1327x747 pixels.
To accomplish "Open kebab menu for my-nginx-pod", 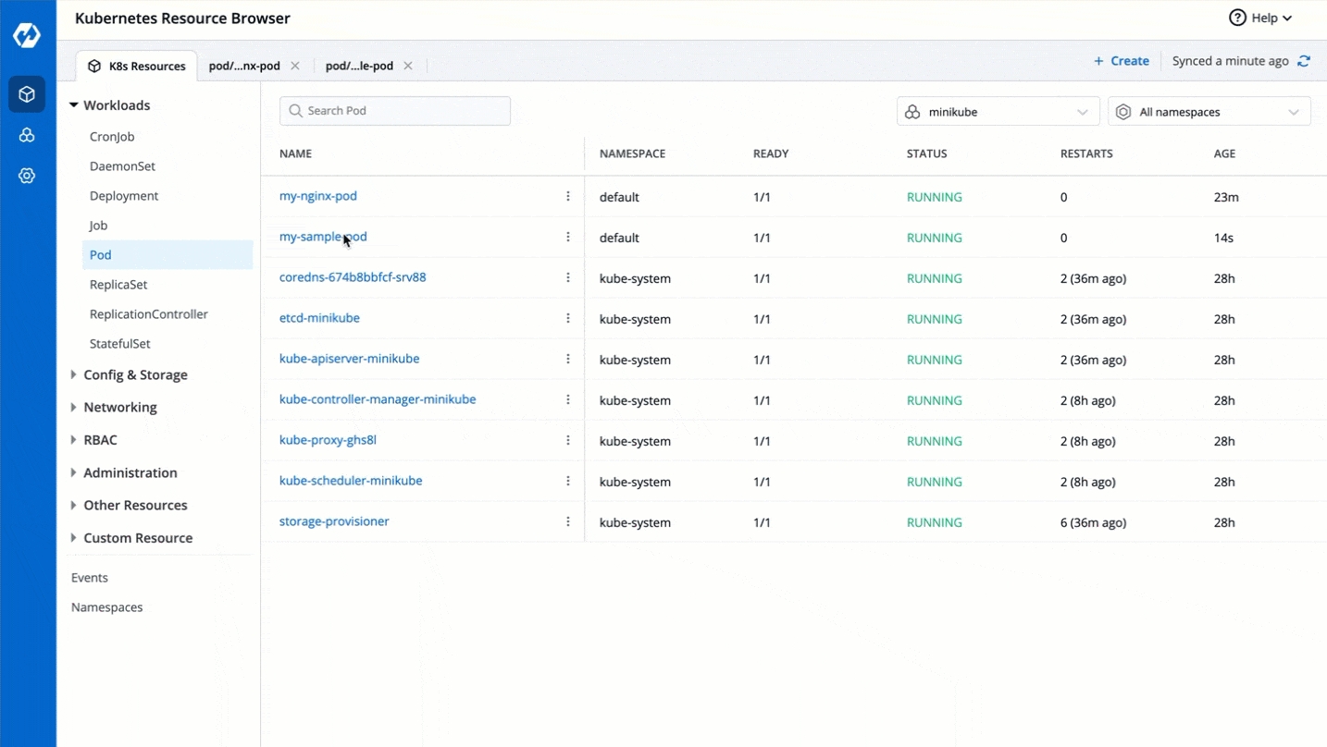I will click(568, 197).
